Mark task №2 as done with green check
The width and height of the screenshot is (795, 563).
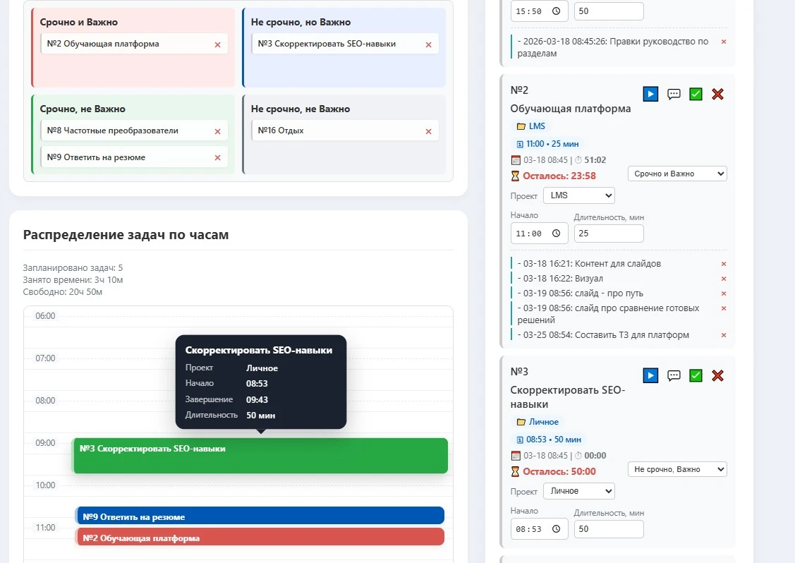pyautogui.click(x=696, y=94)
